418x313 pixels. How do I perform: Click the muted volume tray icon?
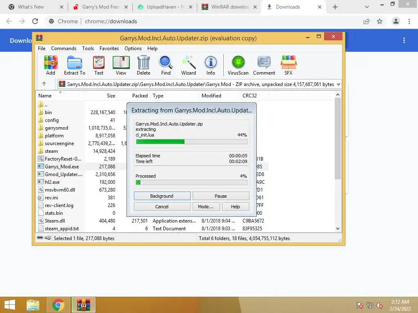pyautogui.click(x=379, y=305)
